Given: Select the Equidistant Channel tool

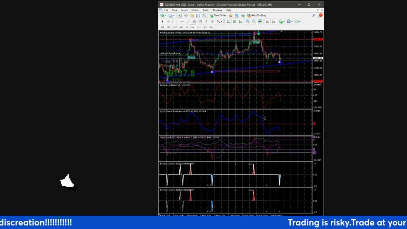Looking at the screenshot, I should coord(194,22).
